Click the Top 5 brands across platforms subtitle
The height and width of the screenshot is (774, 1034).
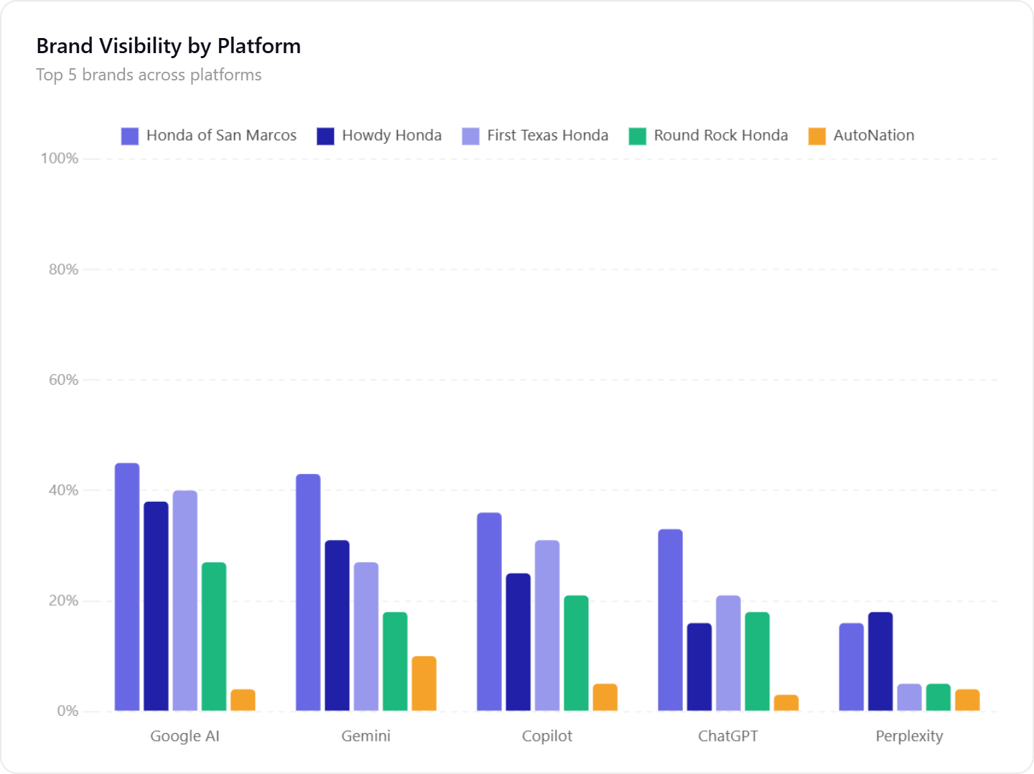pos(149,74)
